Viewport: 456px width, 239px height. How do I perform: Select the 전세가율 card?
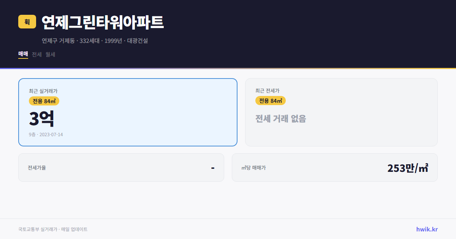(x=121, y=167)
